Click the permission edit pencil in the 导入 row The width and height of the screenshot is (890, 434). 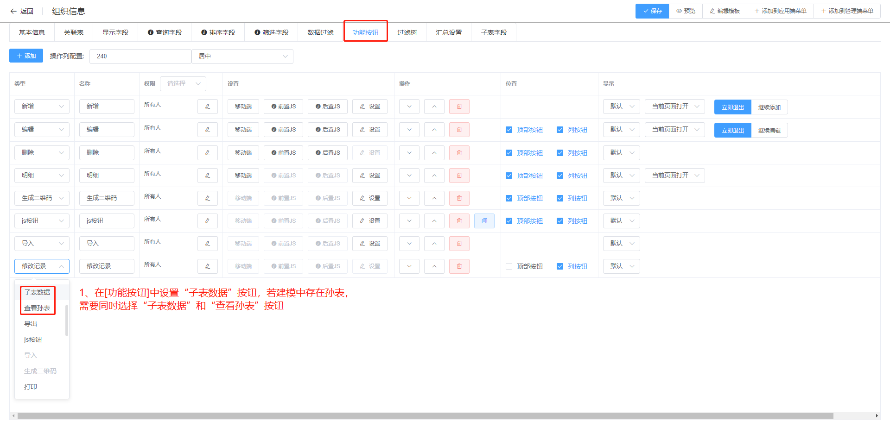(x=207, y=244)
